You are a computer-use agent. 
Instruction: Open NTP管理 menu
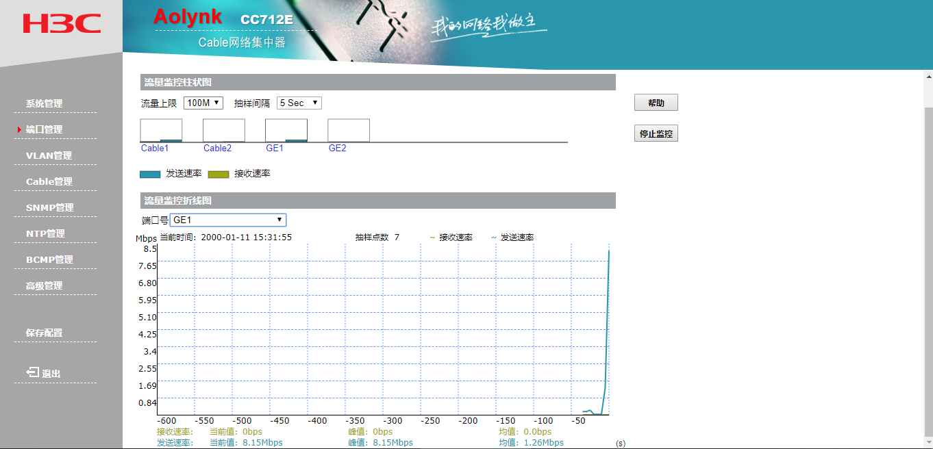click(45, 233)
